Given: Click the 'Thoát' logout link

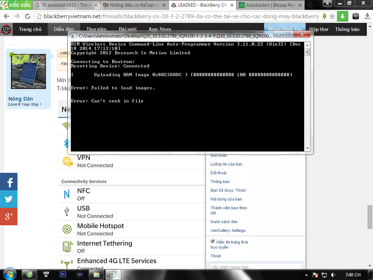Looking at the screenshot, I should click(x=216, y=256).
